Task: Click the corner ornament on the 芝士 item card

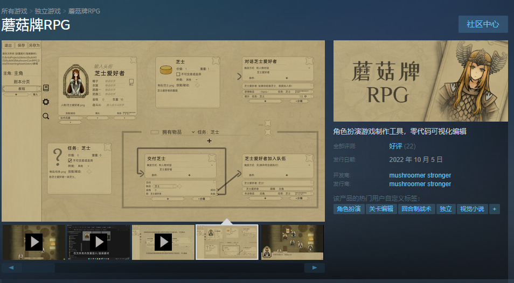Action: pyautogui.click(x=216, y=61)
